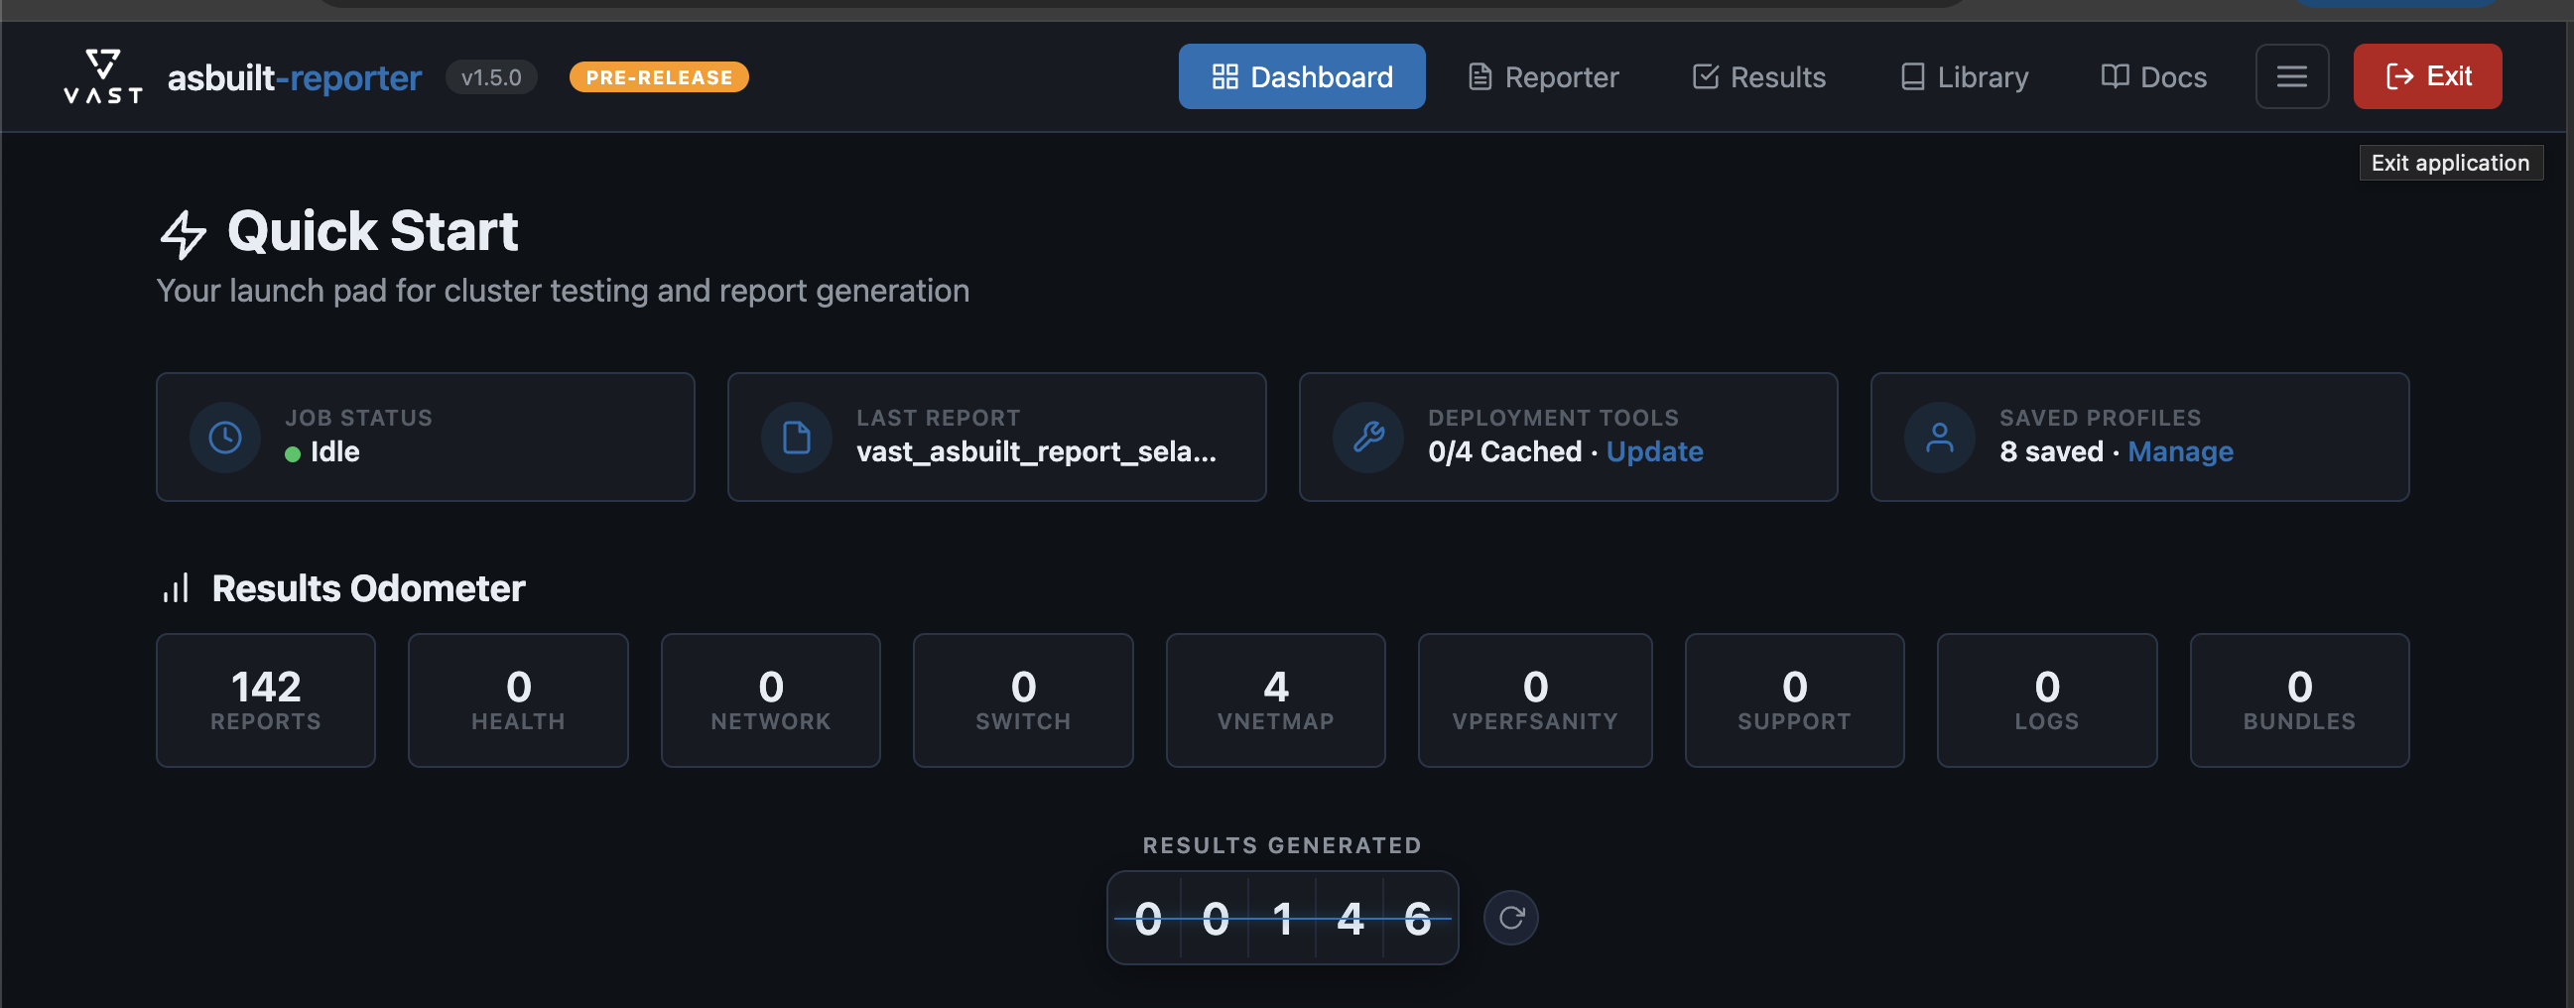Click the Quick Start lightning bolt icon

coord(183,234)
